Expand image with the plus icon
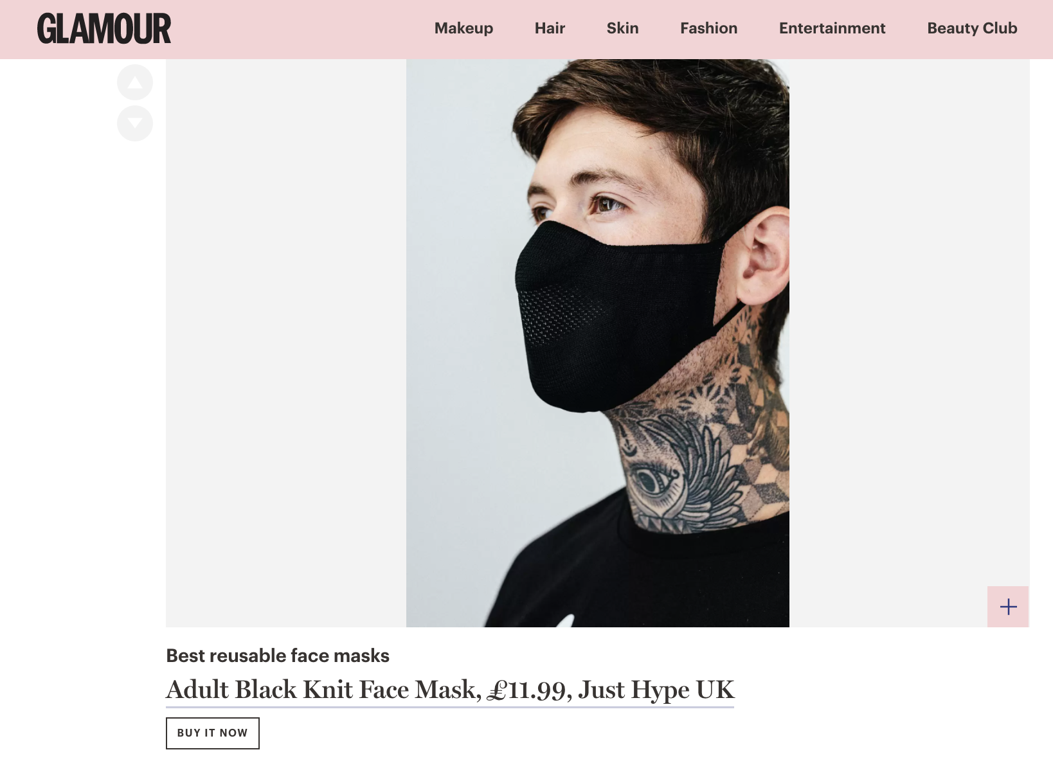Viewport: 1053px width, 761px height. pyautogui.click(x=1008, y=607)
